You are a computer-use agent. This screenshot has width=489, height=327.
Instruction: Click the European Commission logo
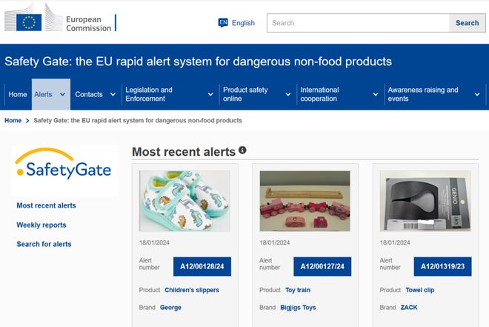[x=60, y=19]
